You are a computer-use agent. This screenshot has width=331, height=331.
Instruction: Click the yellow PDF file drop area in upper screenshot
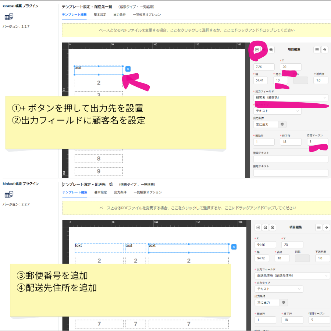[196, 30]
